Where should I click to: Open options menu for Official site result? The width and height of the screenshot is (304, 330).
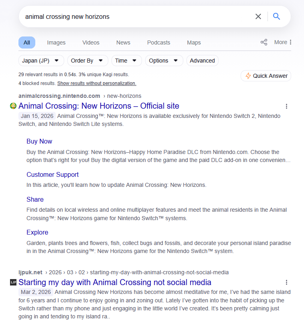(286, 106)
